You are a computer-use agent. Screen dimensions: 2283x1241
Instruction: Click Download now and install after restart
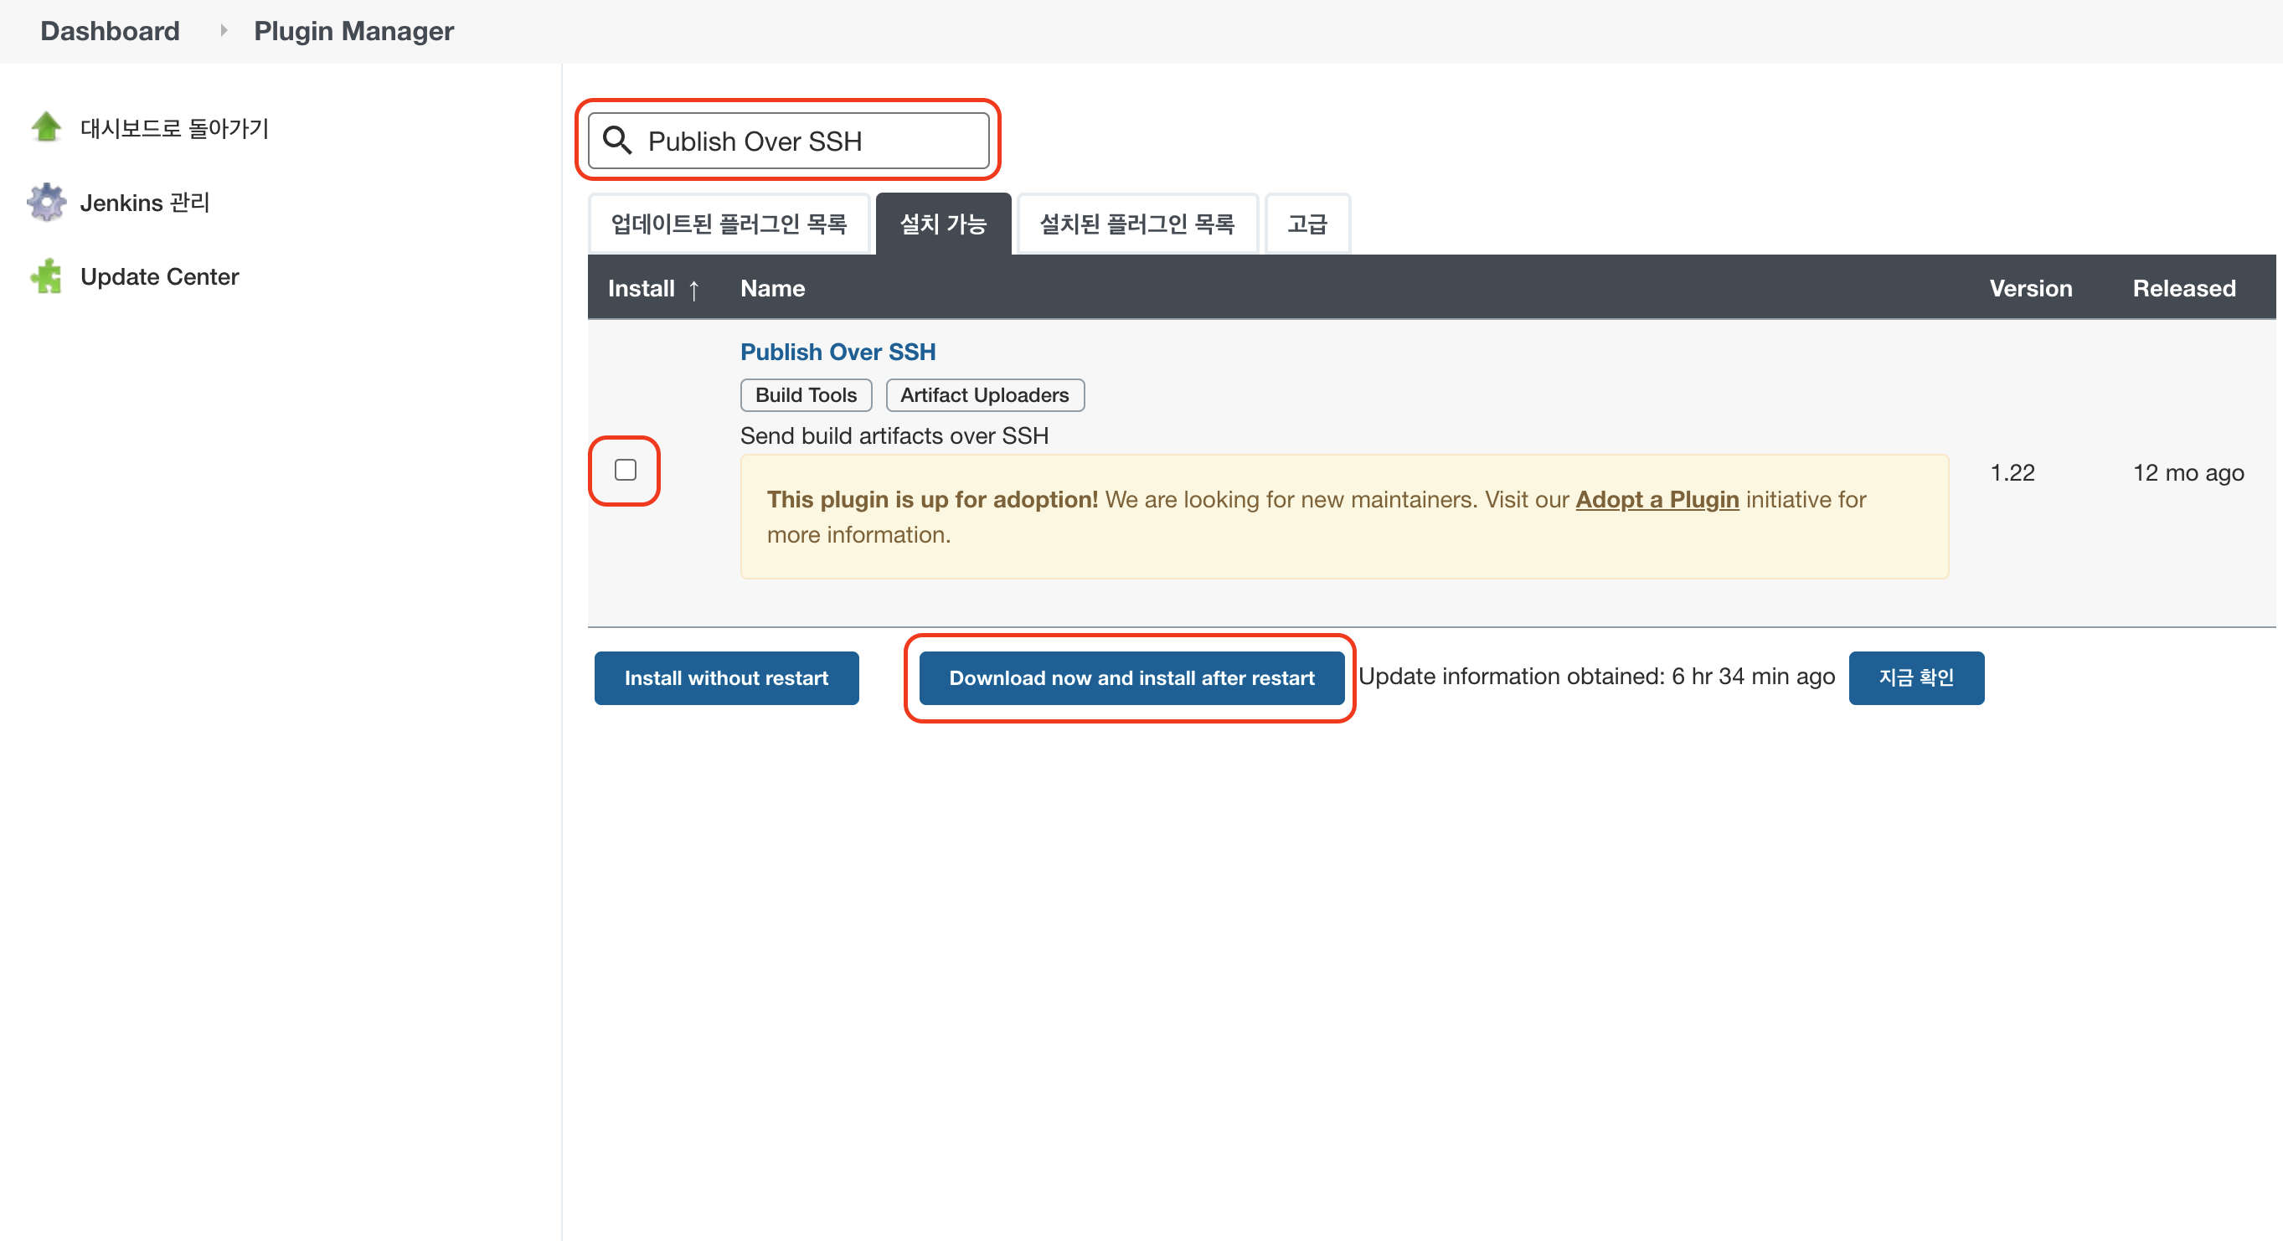tap(1131, 678)
